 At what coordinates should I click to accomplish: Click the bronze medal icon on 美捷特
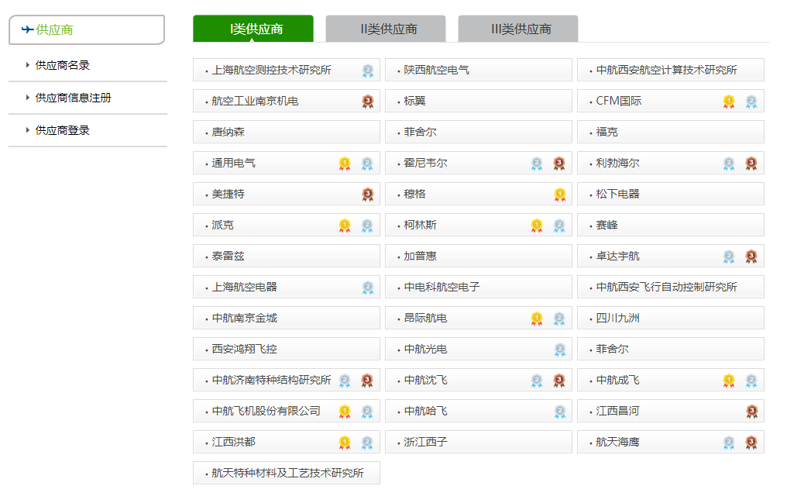click(368, 195)
